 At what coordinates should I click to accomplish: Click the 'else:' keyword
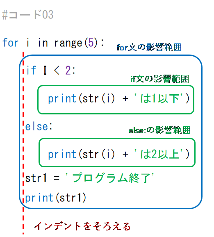click(39, 126)
